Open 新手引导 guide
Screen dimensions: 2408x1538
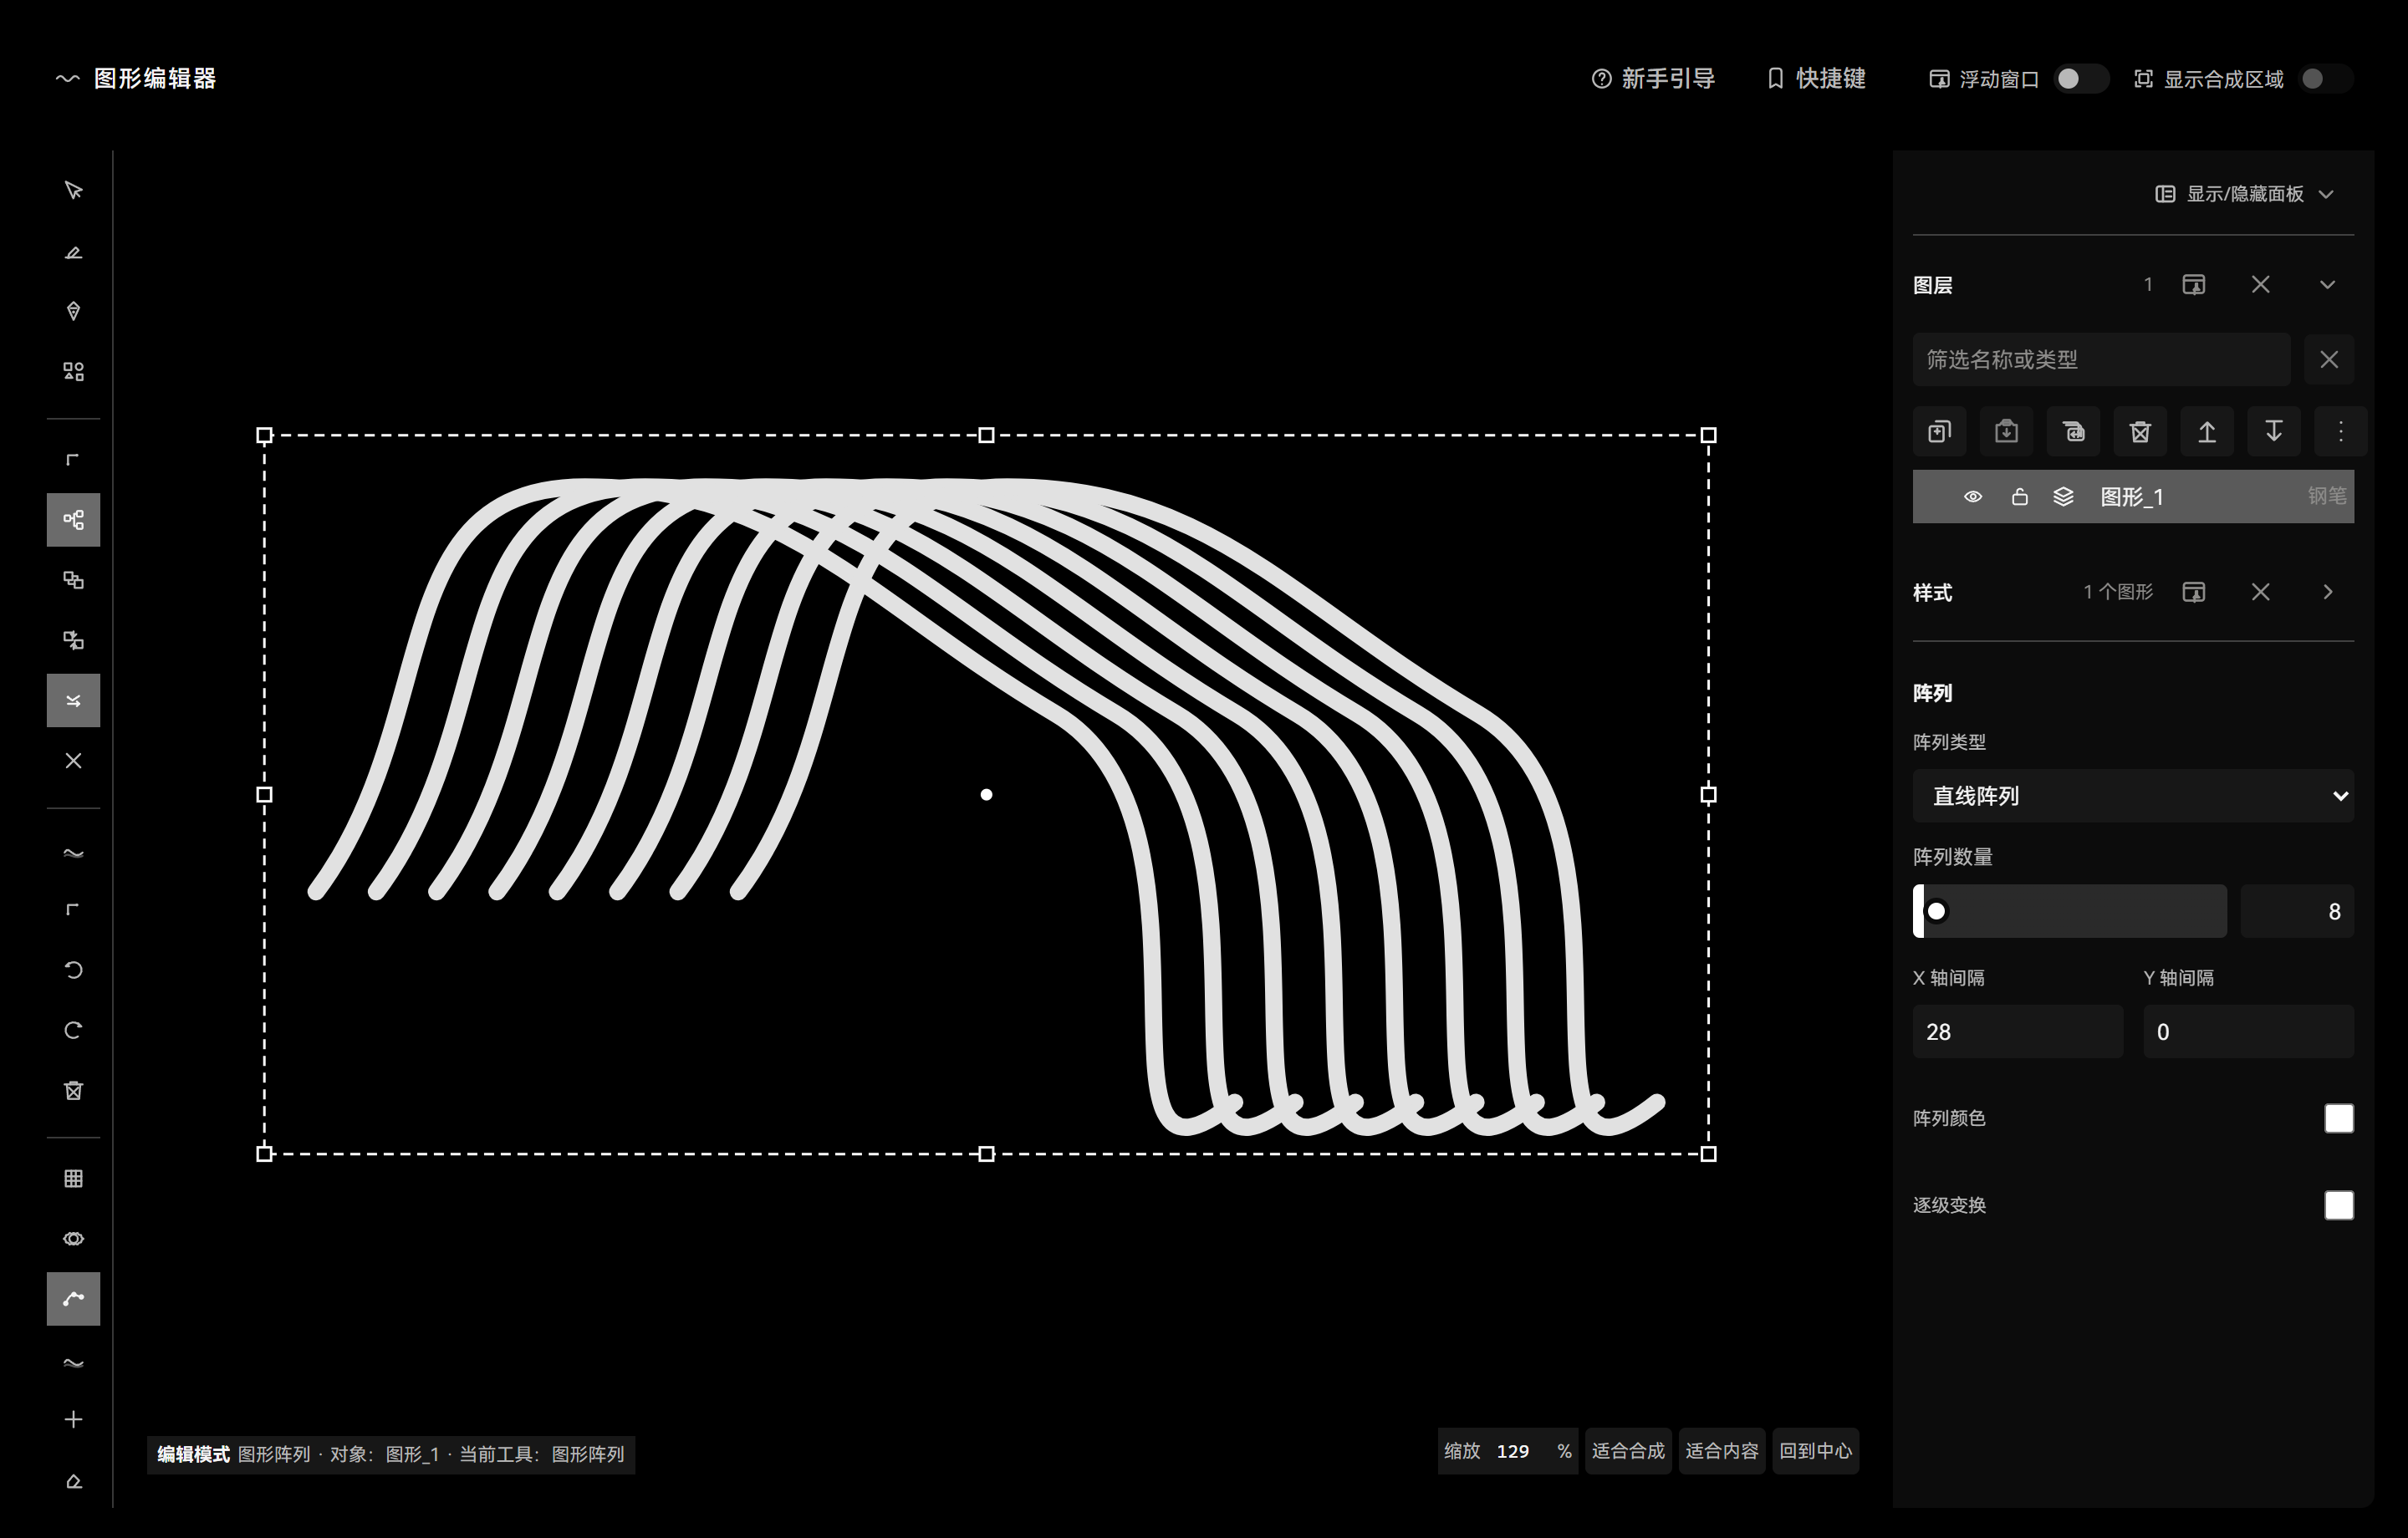click(1653, 79)
